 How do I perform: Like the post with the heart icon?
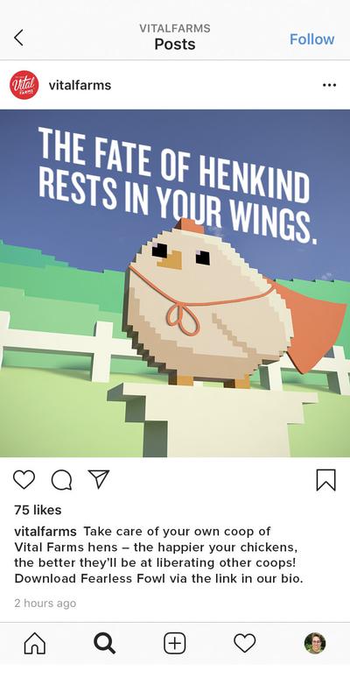coord(24,480)
